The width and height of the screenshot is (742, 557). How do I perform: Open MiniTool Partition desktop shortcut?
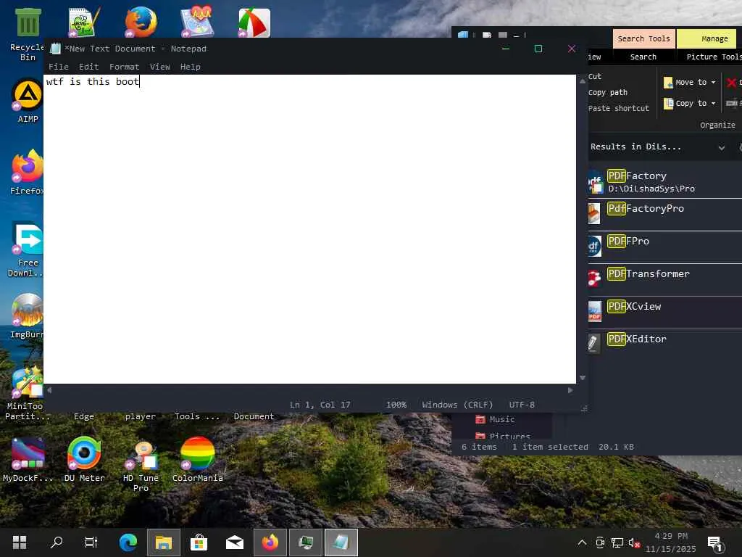27,392
